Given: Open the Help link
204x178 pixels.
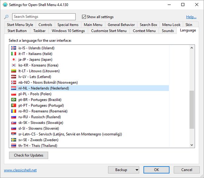Looking at the screenshot, I should [191, 17].
